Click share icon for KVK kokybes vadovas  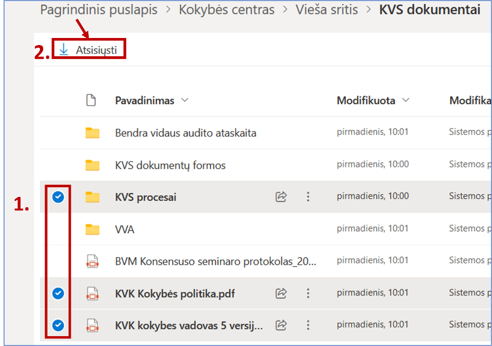[281, 325]
